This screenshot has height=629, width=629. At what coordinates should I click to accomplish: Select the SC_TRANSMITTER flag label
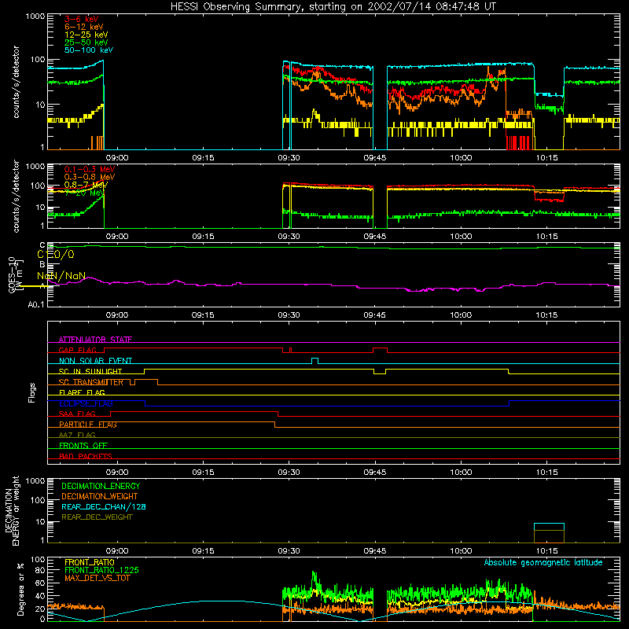(91, 382)
